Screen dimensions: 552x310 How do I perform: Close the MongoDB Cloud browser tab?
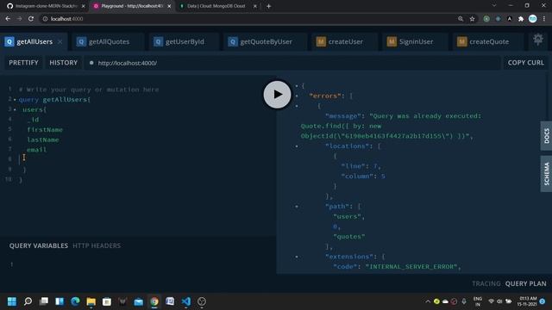tap(255, 6)
